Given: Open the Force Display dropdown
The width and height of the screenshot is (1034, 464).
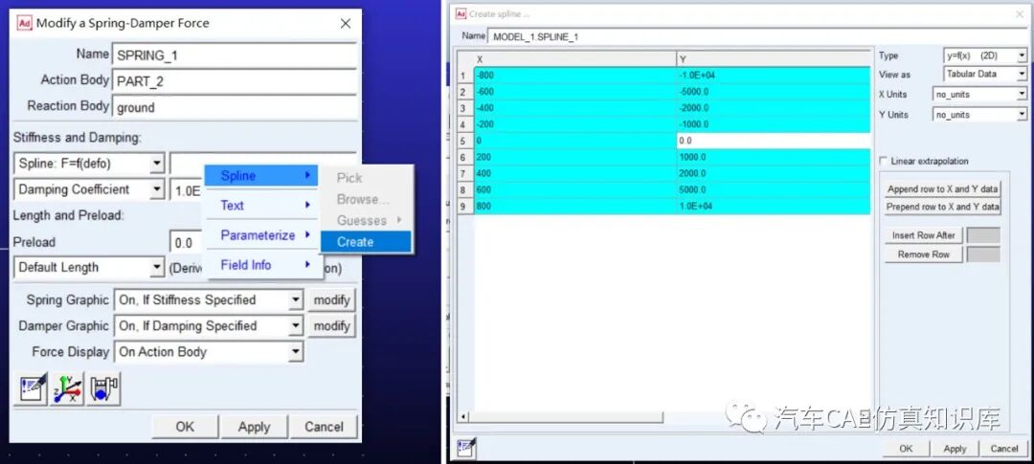Looking at the screenshot, I should pos(296,352).
